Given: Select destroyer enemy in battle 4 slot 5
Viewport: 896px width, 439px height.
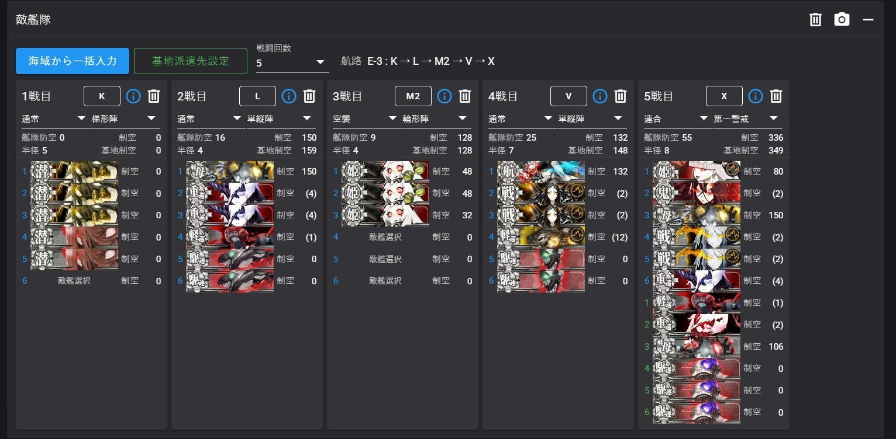Looking at the screenshot, I should pyautogui.click(x=541, y=259).
